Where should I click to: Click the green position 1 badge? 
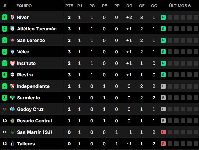pos(5,17)
